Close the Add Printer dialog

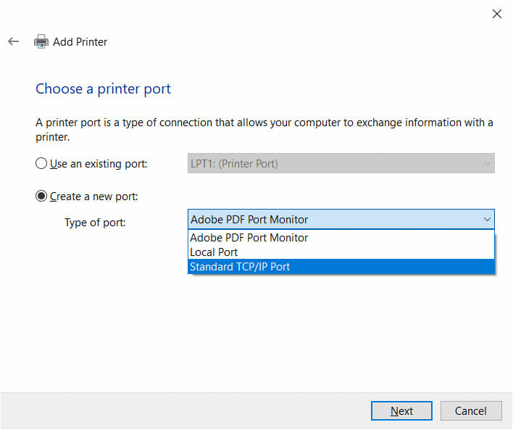click(496, 14)
